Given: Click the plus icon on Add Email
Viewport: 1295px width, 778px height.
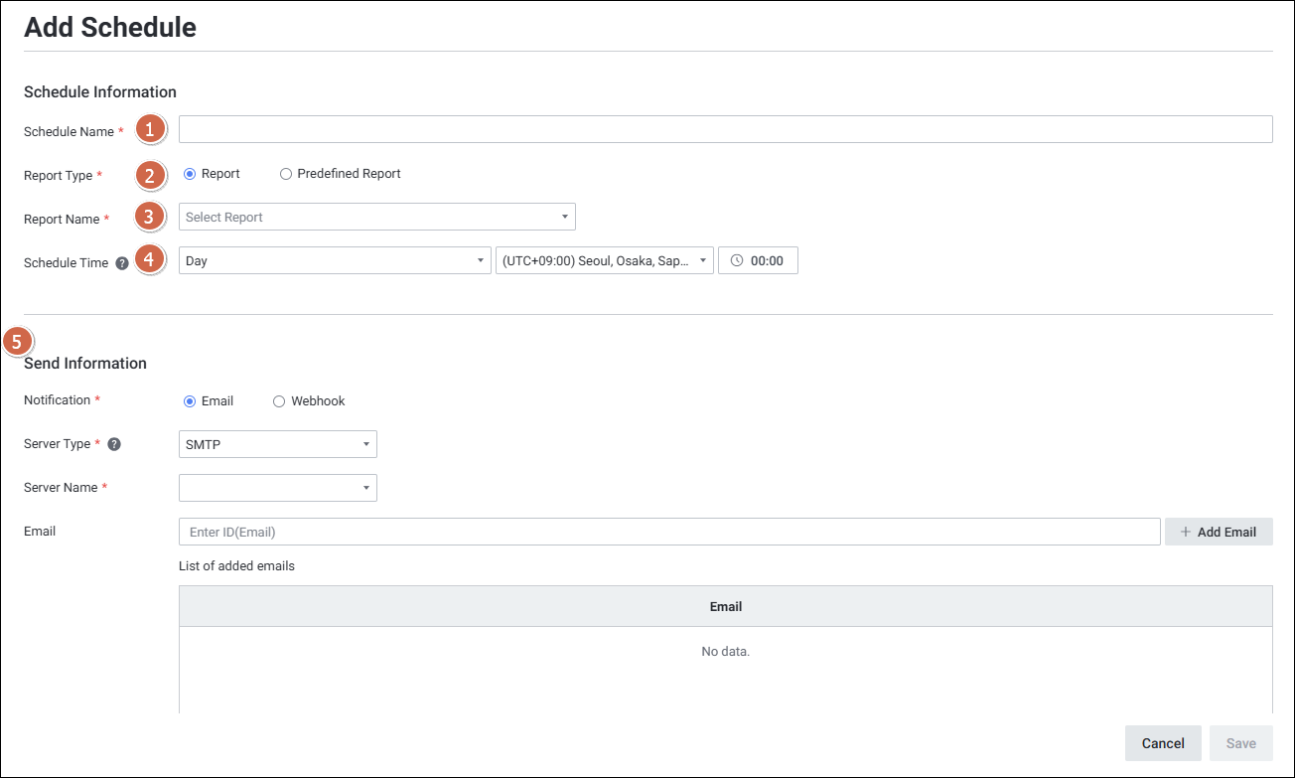Looking at the screenshot, I should pos(1185,532).
